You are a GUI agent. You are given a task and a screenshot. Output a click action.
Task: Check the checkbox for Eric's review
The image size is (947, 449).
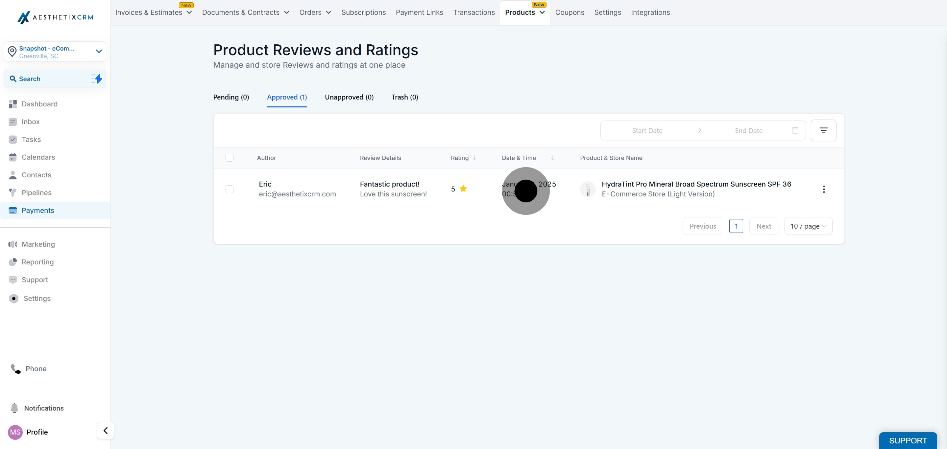230,189
